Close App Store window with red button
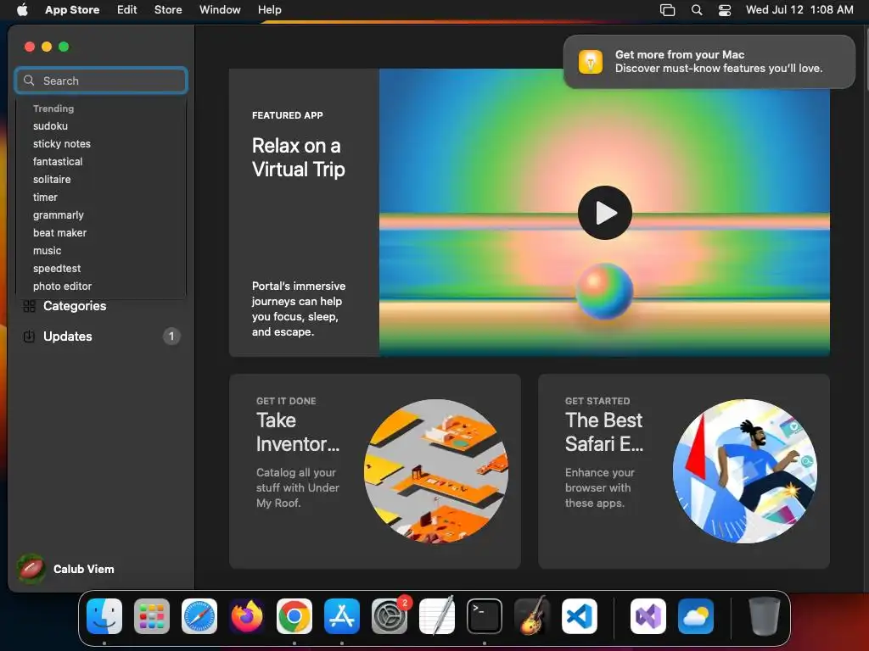Image resolution: width=869 pixels, height=651 pixels. click(x=30, y=47)
